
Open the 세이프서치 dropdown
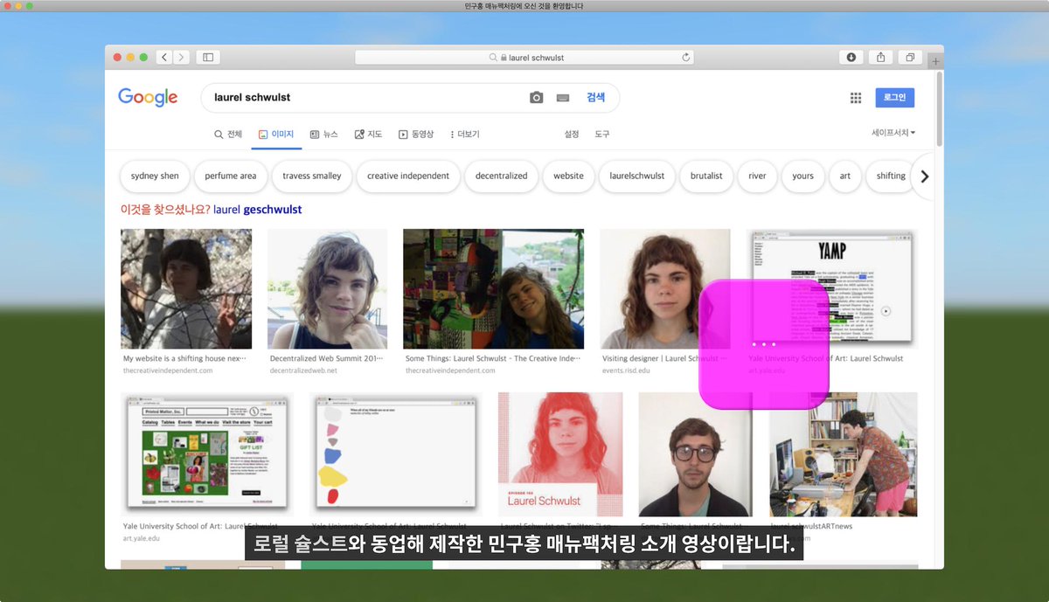pyautogui.click(x=893, y=133)
